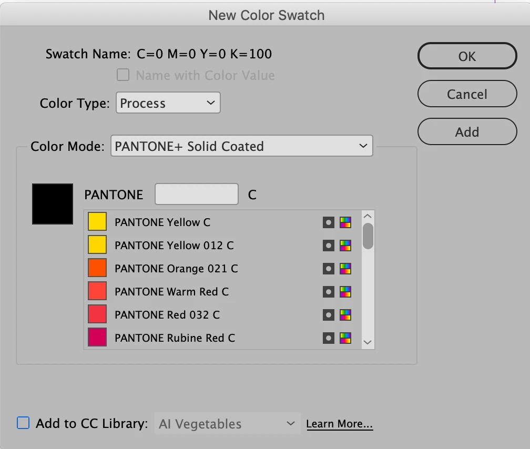Toggle Name with Color Value checkbox

click(123, 75)
